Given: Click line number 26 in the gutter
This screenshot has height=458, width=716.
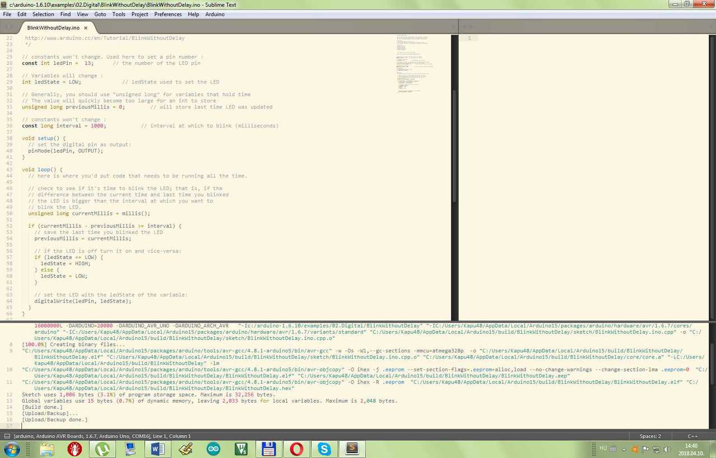Looking at the screenshot, I should pyautogui.click(x=9, y=63).
